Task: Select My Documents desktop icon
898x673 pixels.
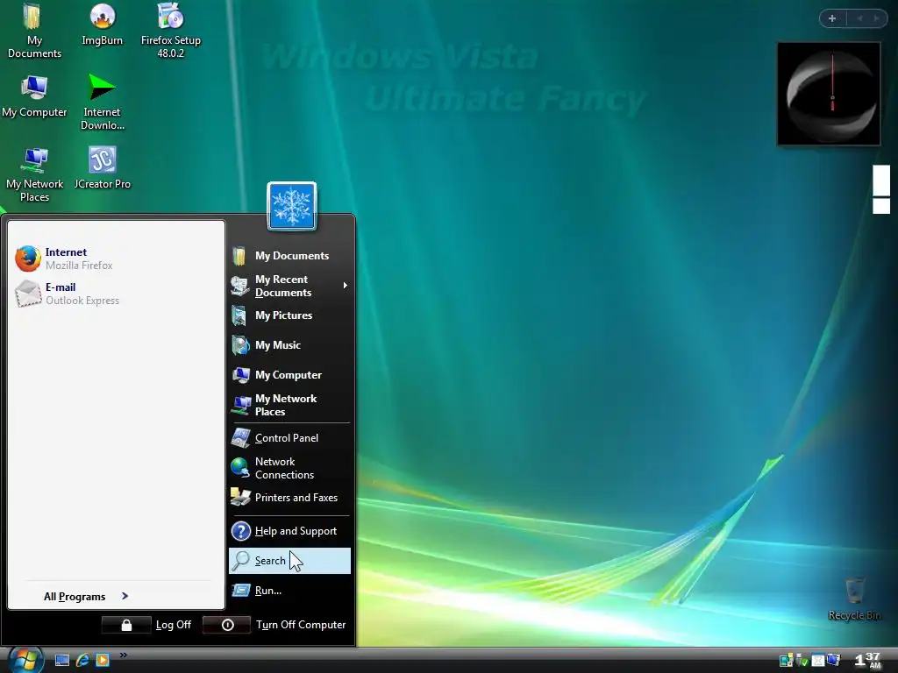Action: tap(34, 31)
